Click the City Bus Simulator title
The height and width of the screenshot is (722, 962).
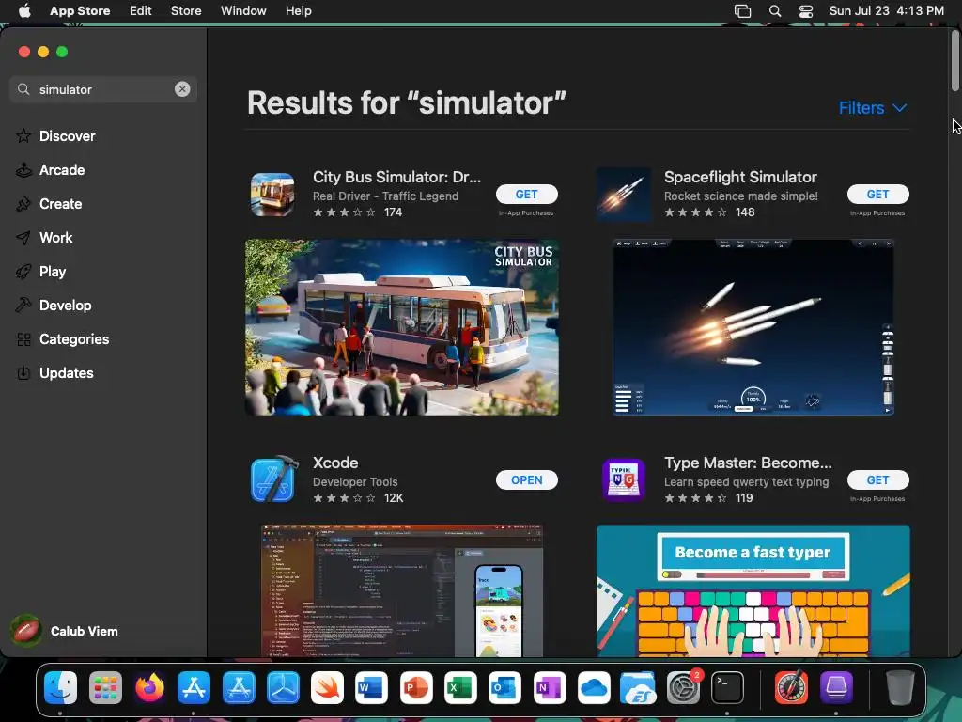tap(397, 177)
